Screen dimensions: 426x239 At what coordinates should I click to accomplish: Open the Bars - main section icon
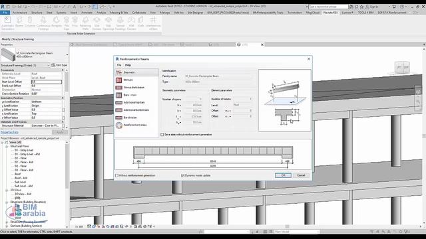(118, 95)
